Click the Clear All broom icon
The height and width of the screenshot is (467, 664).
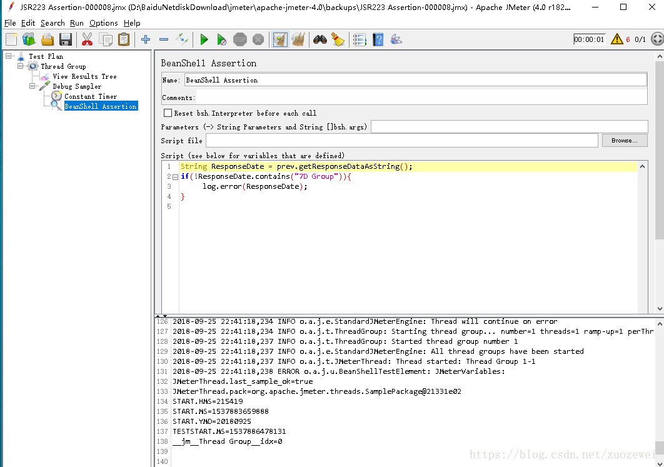(298, 40)
